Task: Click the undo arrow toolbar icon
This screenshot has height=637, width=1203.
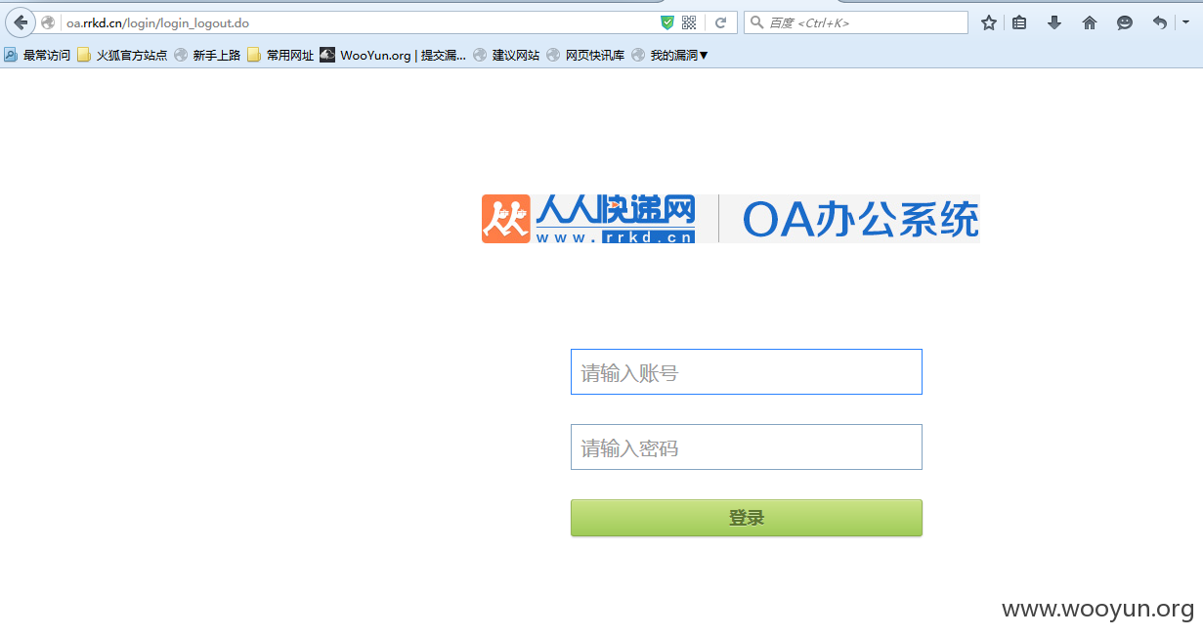Action: click(x=1159, y=22)
